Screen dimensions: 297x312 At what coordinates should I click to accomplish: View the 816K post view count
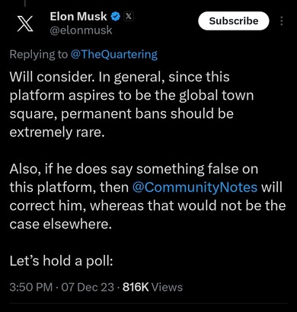pos(136,287)
